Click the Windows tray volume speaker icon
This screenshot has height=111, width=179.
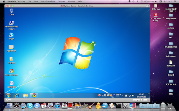tap(133, 96)
